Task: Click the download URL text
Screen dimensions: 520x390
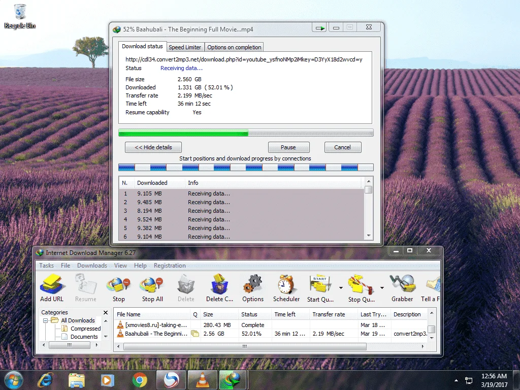Action: point(244,59)
